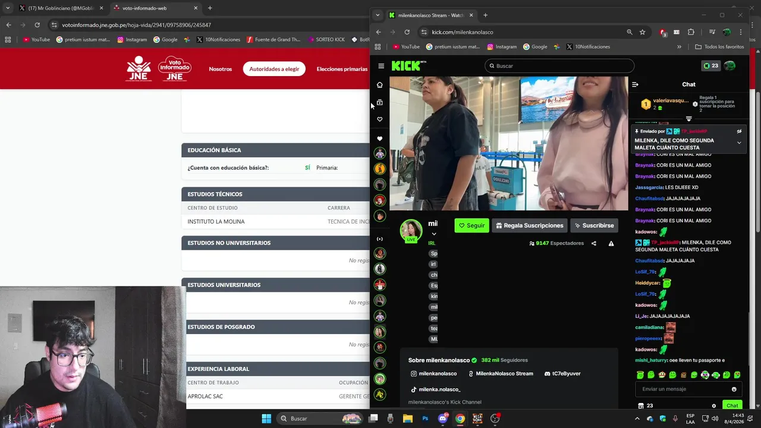761x428 pixels.
Task: Open MilenkaNolasco Stream link
Action: pyautogui.click(x=501, y=373)
